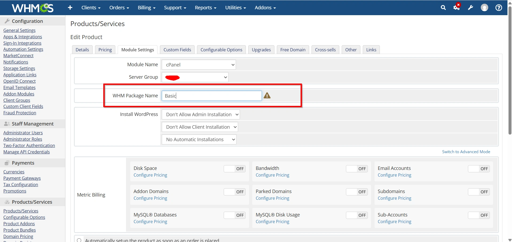This screenshot has width=512, height=242.
Task: Expand the Billing top menu
Action: (x=147, y=8)
